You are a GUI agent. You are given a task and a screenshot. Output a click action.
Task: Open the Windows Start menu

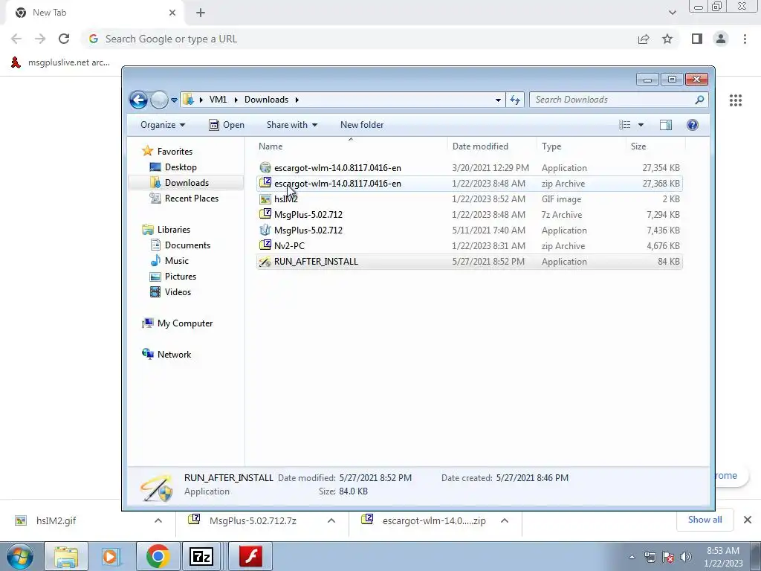pos(20,556)
